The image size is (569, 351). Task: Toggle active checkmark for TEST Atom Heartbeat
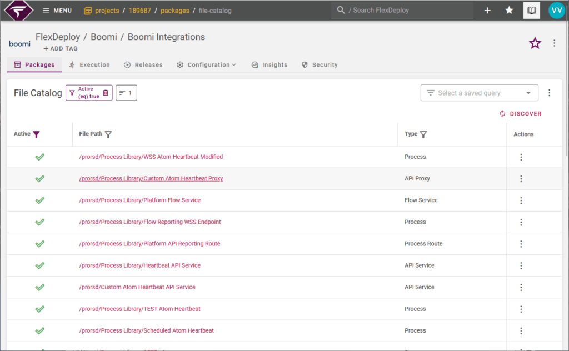(x=40, y=309)
